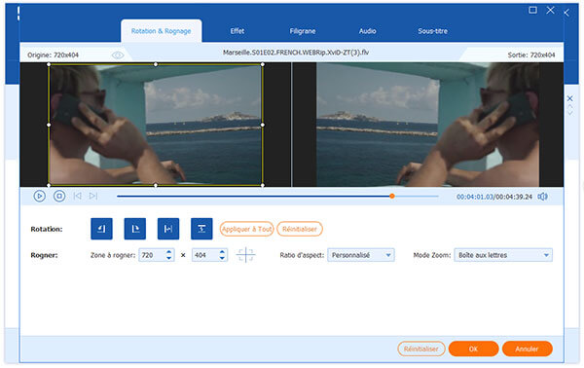Maximize the editing window
Screen dimensions: 584x368
[533, 10]
